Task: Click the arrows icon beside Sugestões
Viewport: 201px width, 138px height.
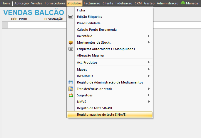Action: point(71,95)
